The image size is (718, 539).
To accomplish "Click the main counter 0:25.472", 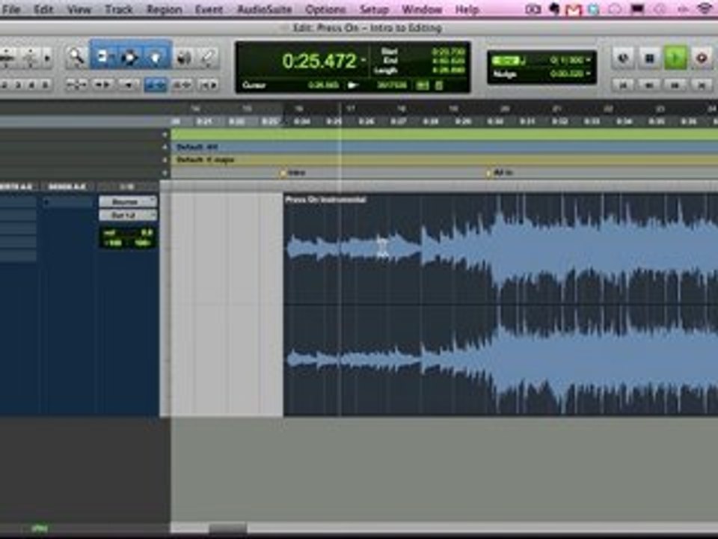I will point(319,61).
